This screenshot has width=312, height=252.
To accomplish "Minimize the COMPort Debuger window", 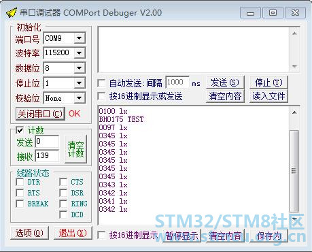I will [x=250, y=13].
